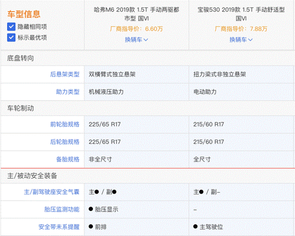Click the 后轮胎规格 parameter link
The height and width of the screenshot is (236, 295).
point(64,141)
